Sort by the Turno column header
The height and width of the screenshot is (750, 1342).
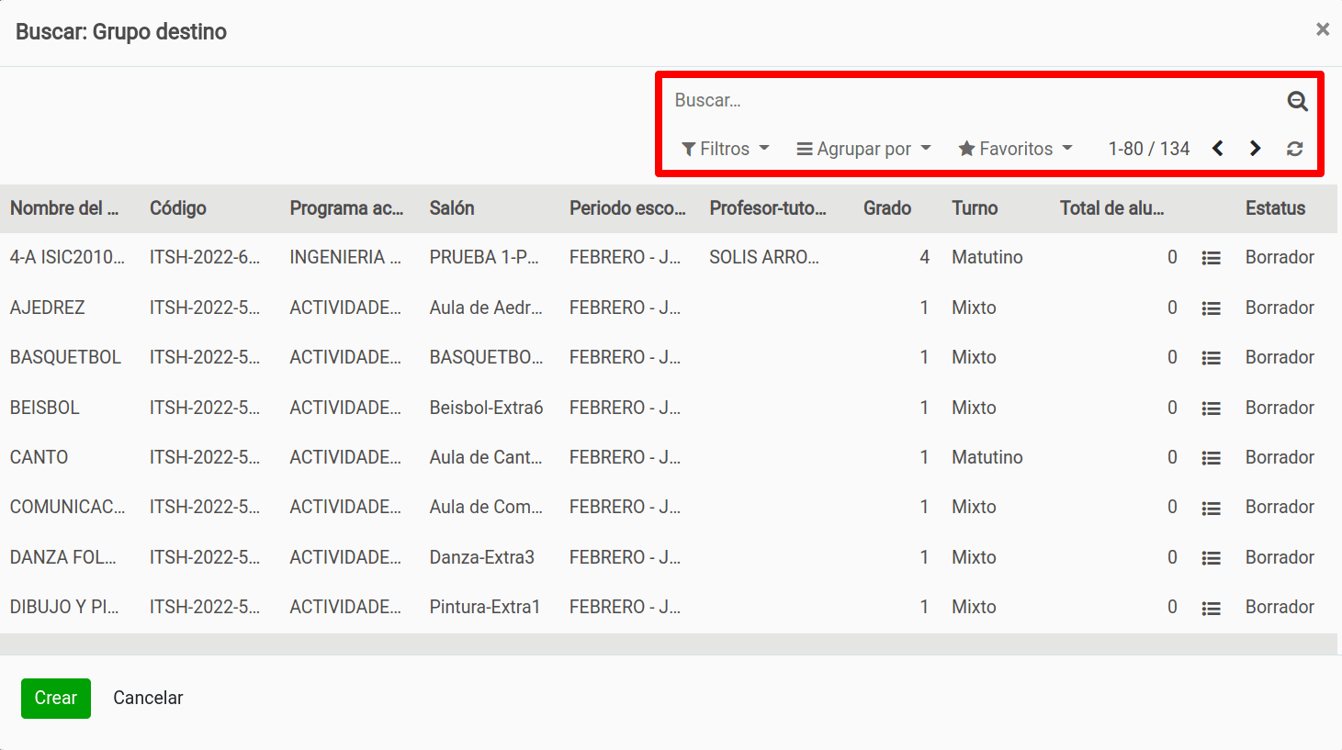click(x=974, y=208)
